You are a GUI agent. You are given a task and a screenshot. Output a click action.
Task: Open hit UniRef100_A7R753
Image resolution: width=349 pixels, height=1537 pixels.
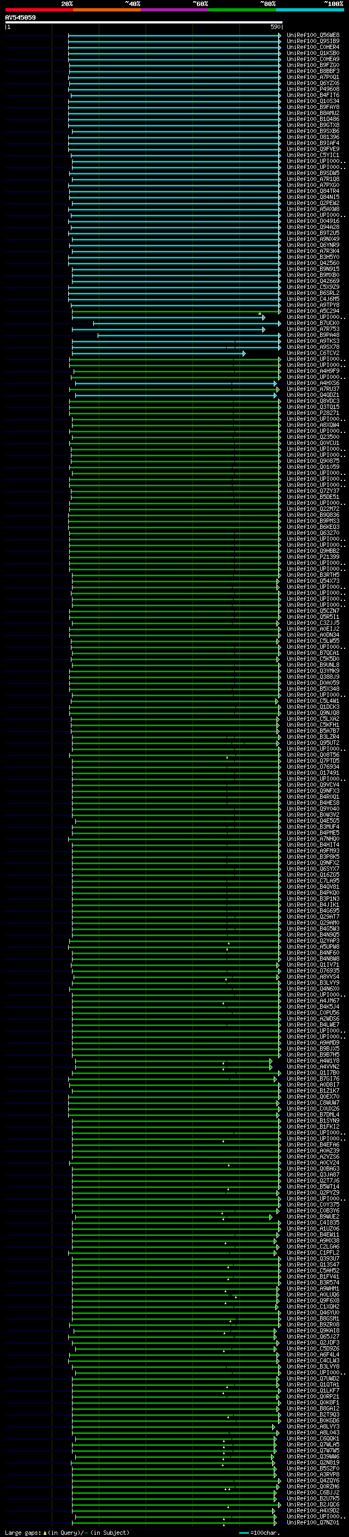coord(313,329)
